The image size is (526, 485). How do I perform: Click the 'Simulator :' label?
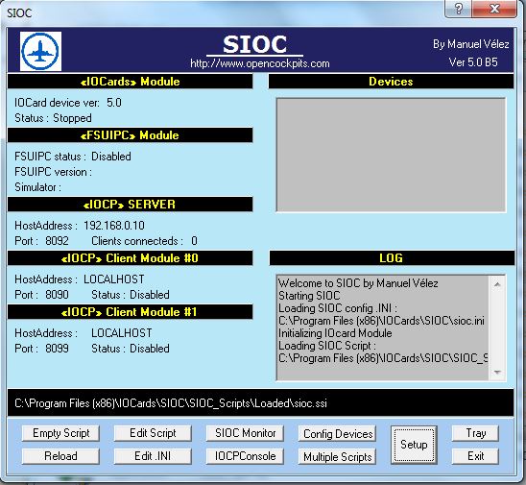37,187
